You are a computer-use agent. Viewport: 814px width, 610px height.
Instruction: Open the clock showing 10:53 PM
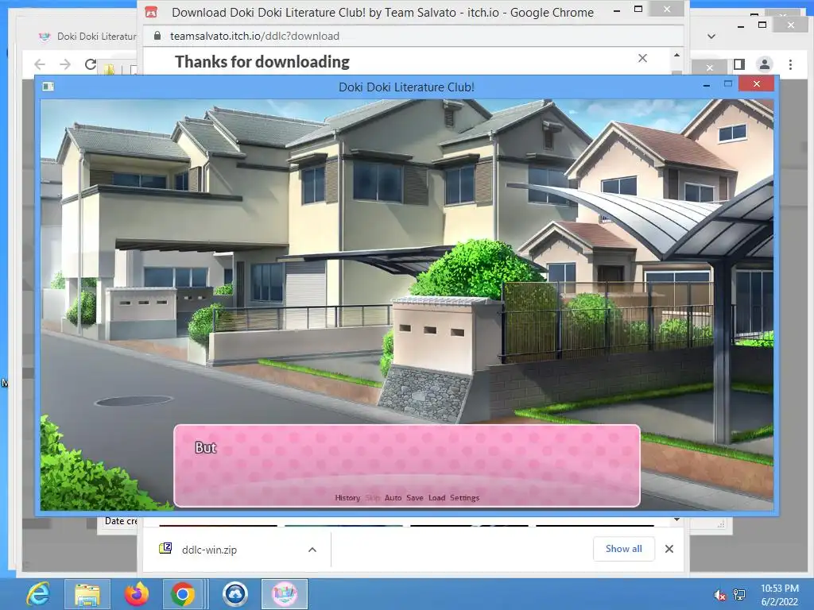coord(779,594)
